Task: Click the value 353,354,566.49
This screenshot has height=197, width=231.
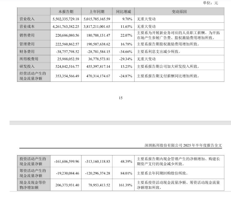Action: pos(67,76)
